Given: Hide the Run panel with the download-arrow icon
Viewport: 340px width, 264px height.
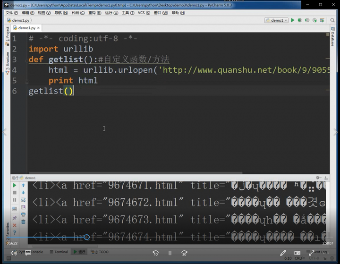Looking at the screenshot, I should 326,178.
